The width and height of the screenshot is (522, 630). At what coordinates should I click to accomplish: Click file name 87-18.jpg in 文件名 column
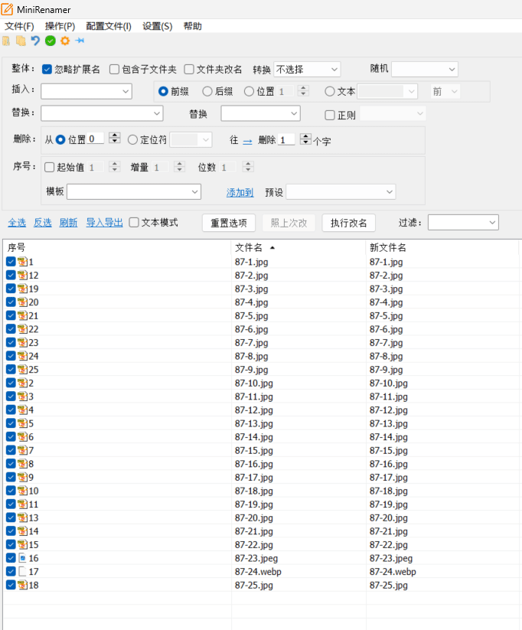click(x=254, y=491)
